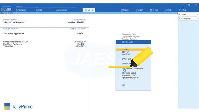Select Yellow Belt company
The height and width of the screenshot is (112, 199).
8,46
